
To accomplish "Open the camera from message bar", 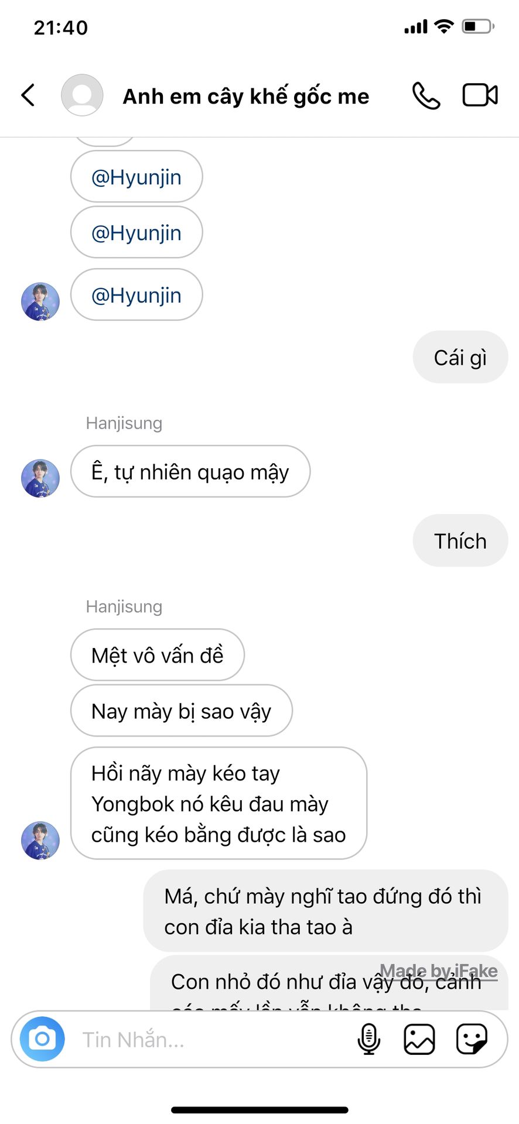I will 42,1039.
